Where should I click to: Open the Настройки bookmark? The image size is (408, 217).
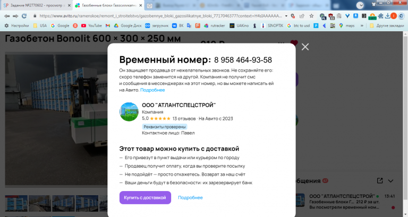(x=16, y=25)
